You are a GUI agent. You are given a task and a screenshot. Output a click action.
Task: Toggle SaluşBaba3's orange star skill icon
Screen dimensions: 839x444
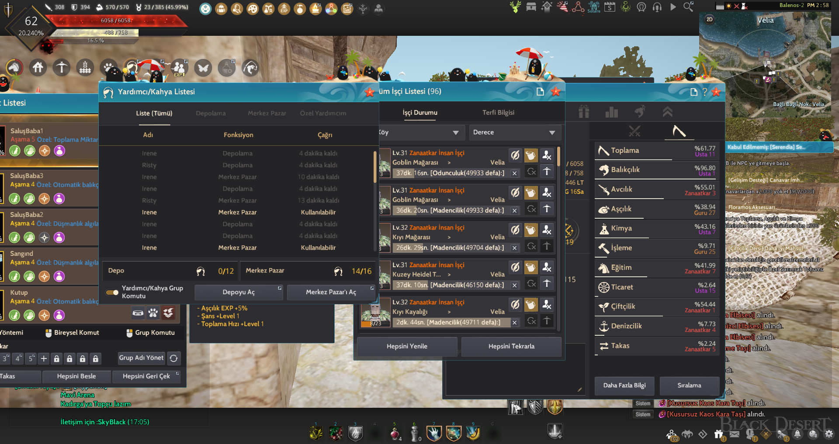coord(44,199)
